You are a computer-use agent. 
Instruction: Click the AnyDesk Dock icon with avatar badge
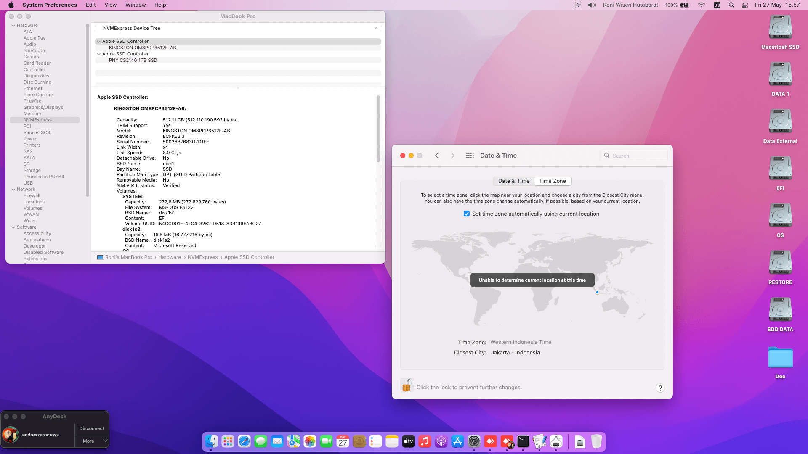tap(507, 441)
